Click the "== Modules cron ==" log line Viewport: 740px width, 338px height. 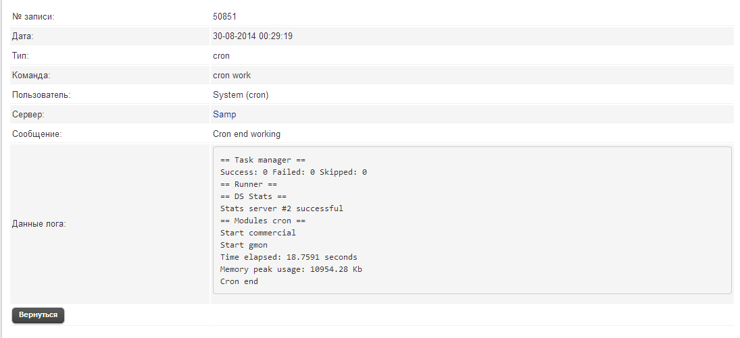[263, 221]
